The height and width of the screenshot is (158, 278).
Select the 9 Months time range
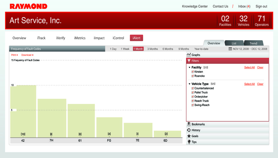click(x=184, y=49)
